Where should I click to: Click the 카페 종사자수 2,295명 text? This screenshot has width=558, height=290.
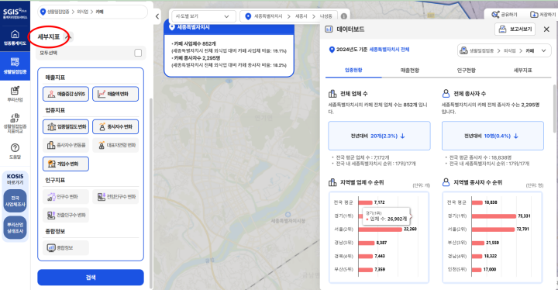click(x=196, y=57)
